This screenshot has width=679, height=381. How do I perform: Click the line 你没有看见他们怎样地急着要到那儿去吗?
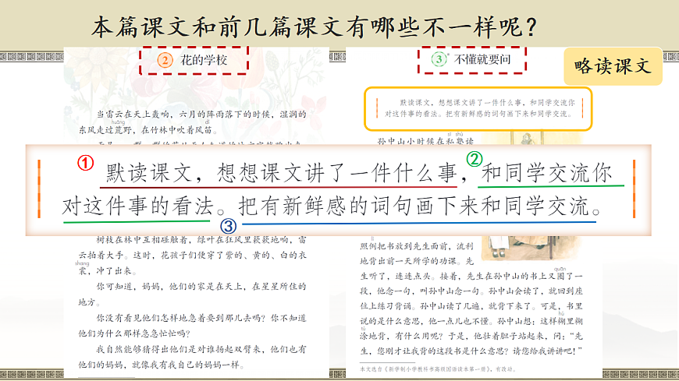point(201,318)
